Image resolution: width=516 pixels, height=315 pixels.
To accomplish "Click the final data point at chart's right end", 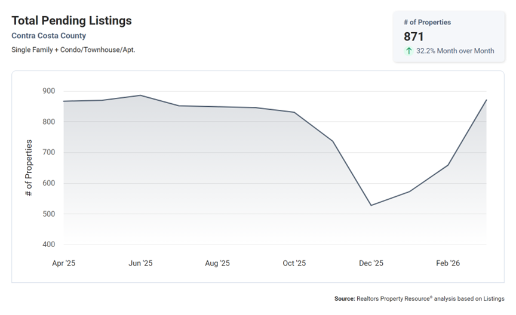I will (x=486, y=100).
